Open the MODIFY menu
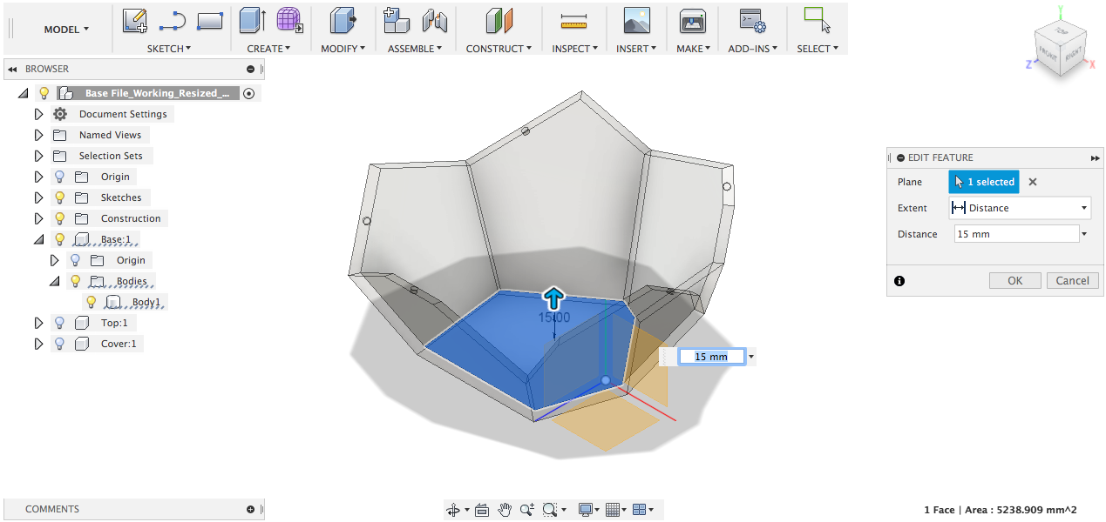The width and height of the screenshot is (1106, 522). (343, 49)
